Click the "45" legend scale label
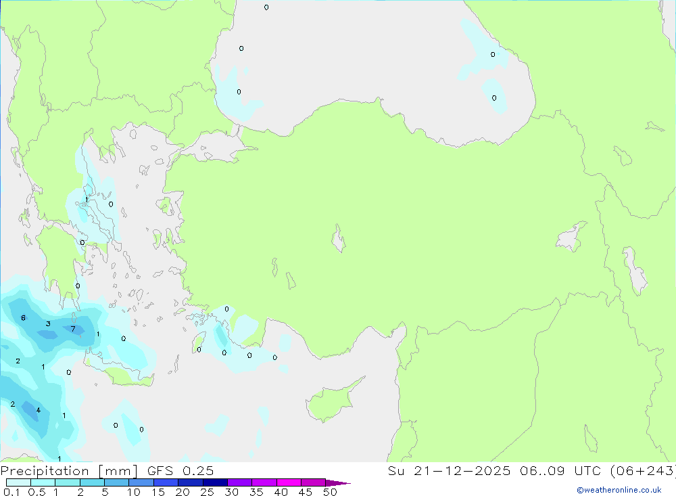This screenshot has width=676, height=496. 306,492
